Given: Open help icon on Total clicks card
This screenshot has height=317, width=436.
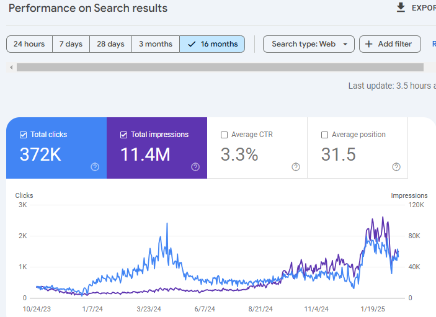Looking at the screenshot, I should pos(95,166).
